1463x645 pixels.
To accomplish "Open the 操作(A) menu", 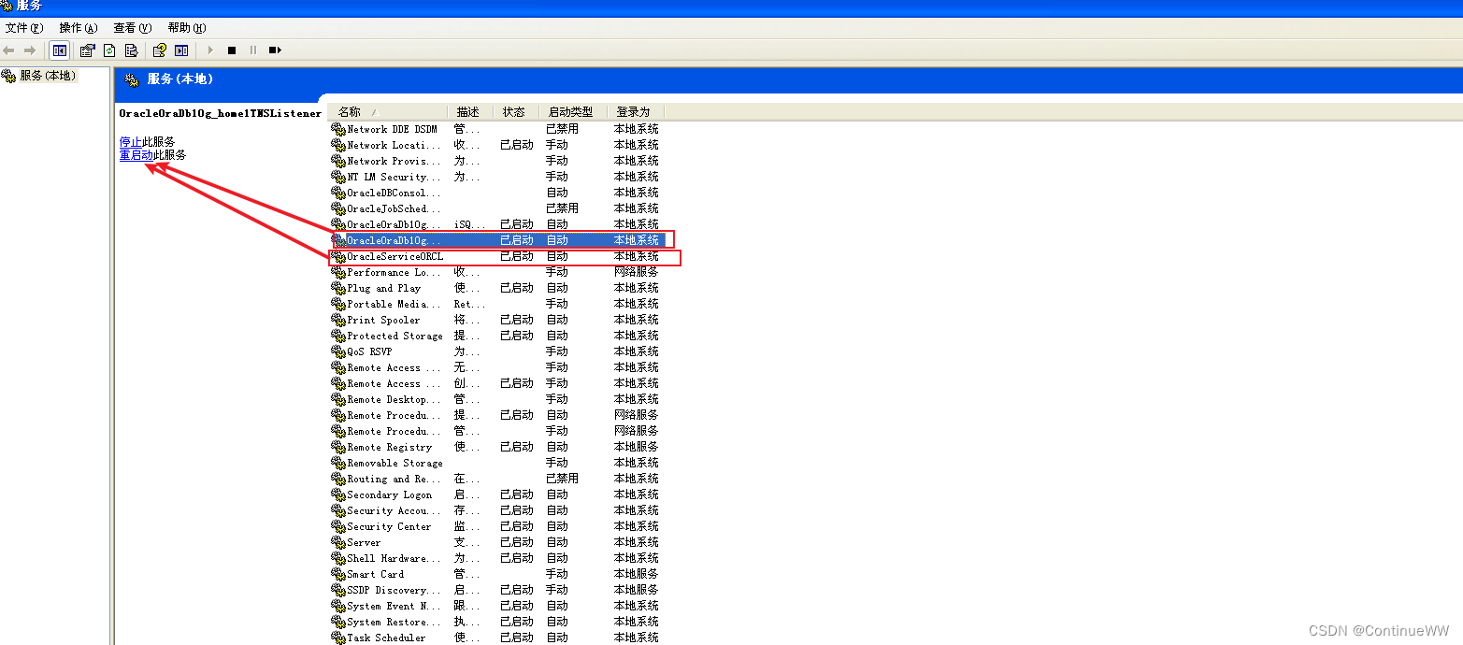I will coord(78,28).
